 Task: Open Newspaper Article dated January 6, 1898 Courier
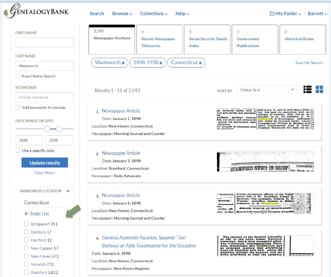121,195
